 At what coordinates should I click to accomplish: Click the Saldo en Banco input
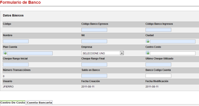(94, 76)
